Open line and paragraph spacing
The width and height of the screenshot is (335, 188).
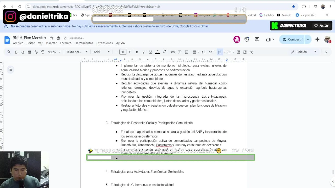[x=204, y=52]
